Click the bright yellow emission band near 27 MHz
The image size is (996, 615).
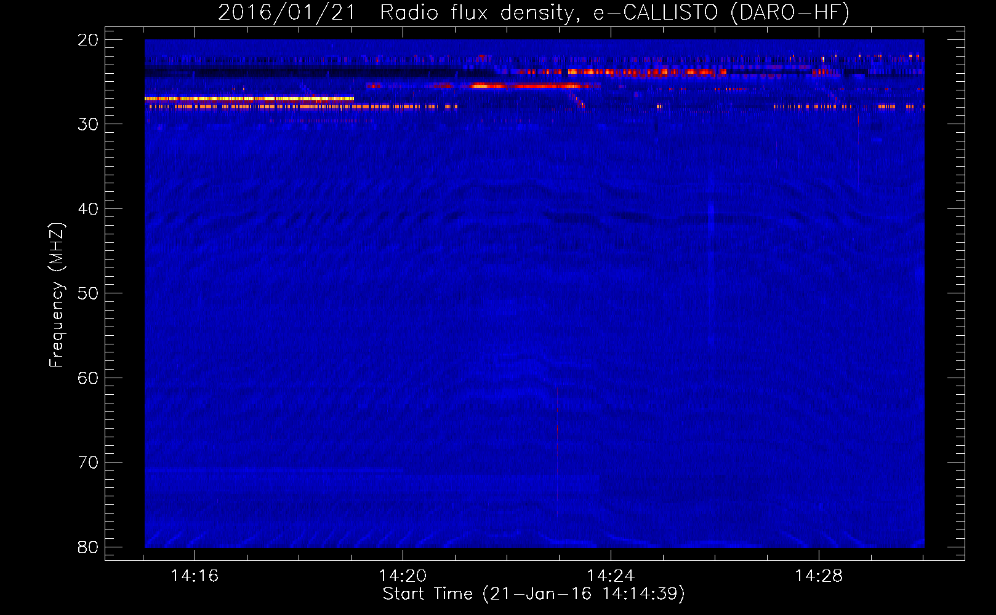(249, 98)
